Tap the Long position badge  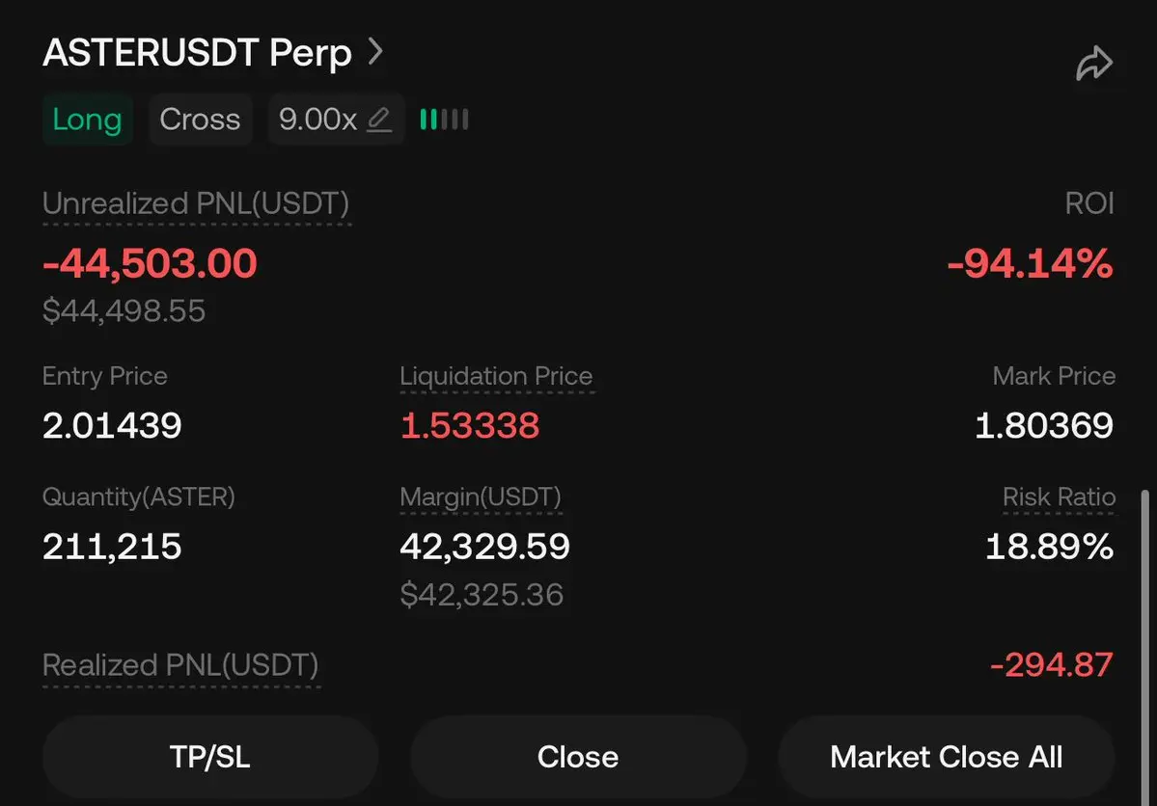tap(87, 120)
